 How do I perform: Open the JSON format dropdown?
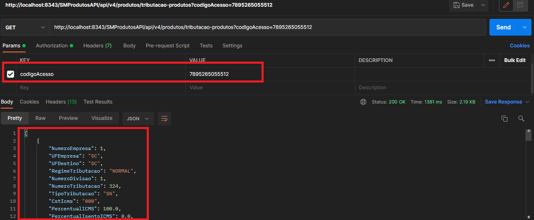(138, 119)
